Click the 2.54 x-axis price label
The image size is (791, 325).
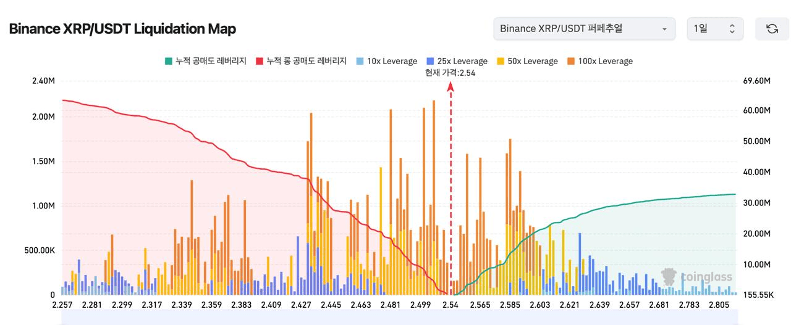(450, 305)
